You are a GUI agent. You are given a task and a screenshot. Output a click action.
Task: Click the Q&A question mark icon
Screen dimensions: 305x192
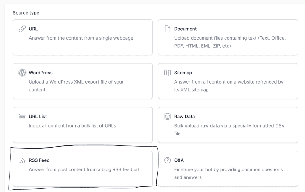click(x=167, y=160)
